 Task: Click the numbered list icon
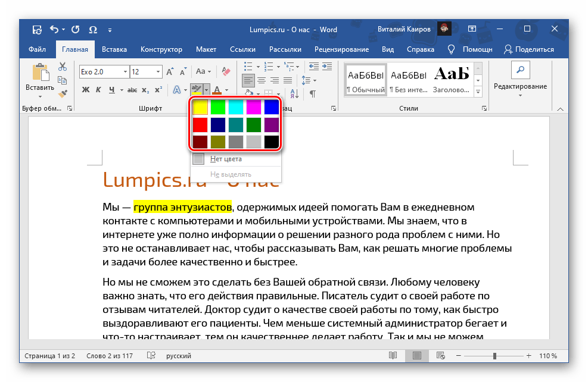point(269,67)
